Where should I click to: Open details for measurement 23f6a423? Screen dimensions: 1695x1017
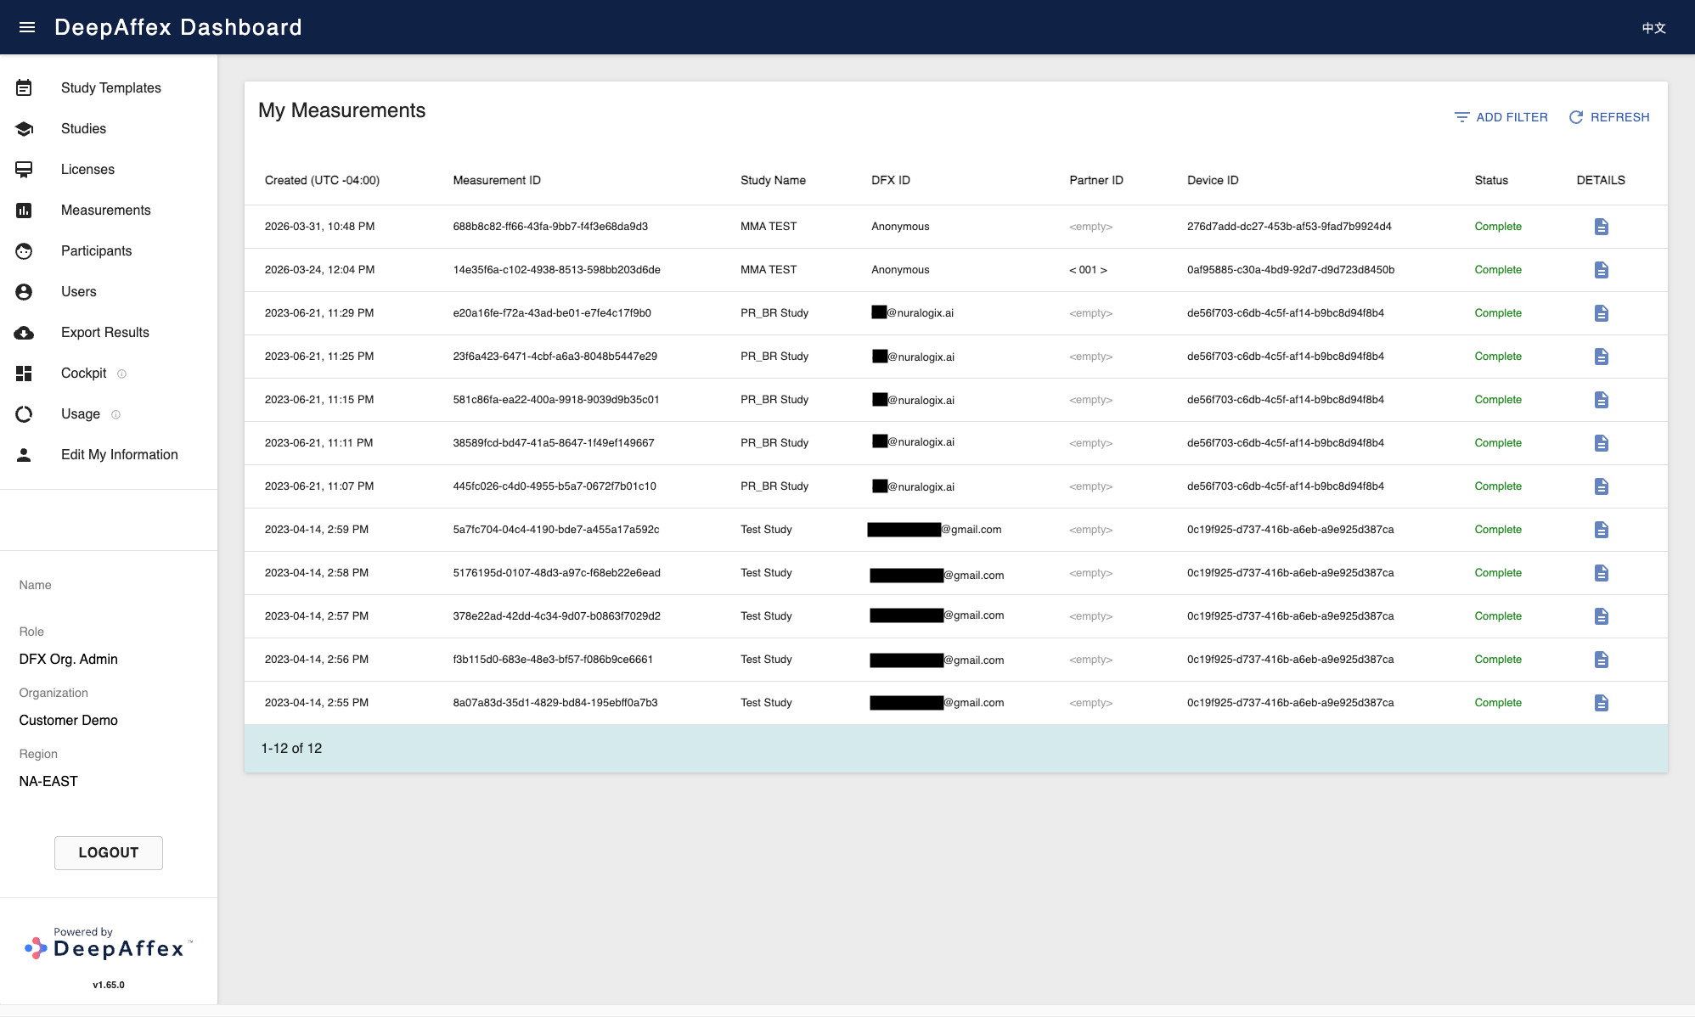point(1601,357)
